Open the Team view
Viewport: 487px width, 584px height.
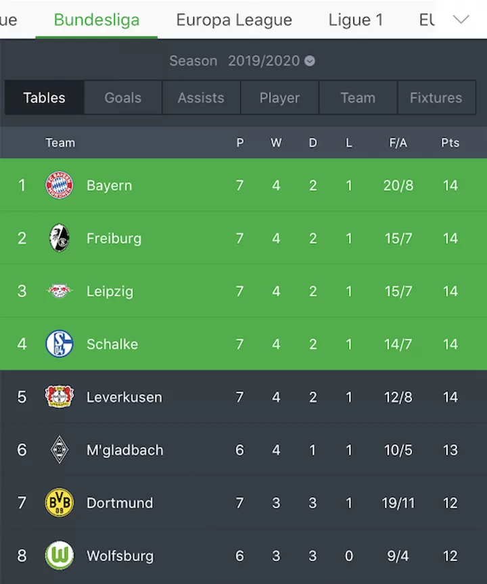coord(358,97)
